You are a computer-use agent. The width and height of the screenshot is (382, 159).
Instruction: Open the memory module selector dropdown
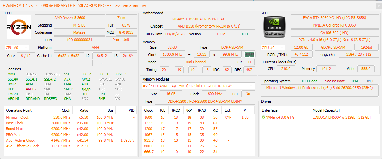[x=198, y=86]
